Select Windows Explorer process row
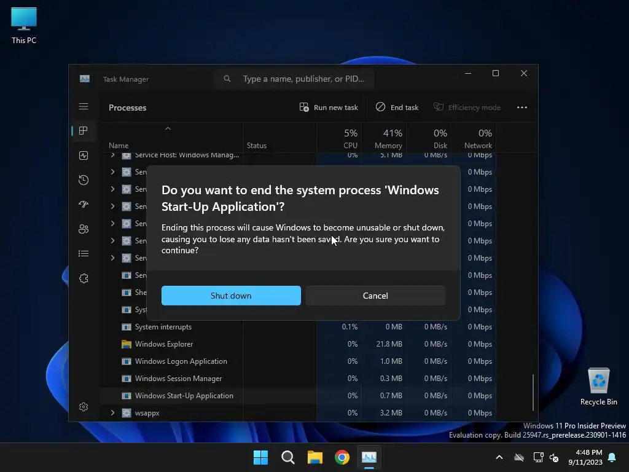629x472 pixels. [299, 344]
